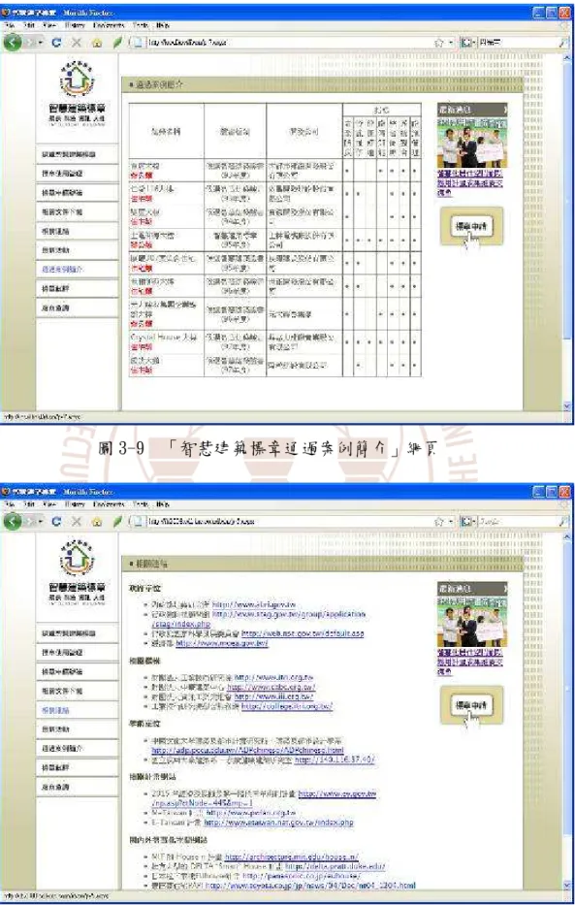Open the www.toyota.co.jp news link
The image size is (575, 905).
click(x=310, y=885)
